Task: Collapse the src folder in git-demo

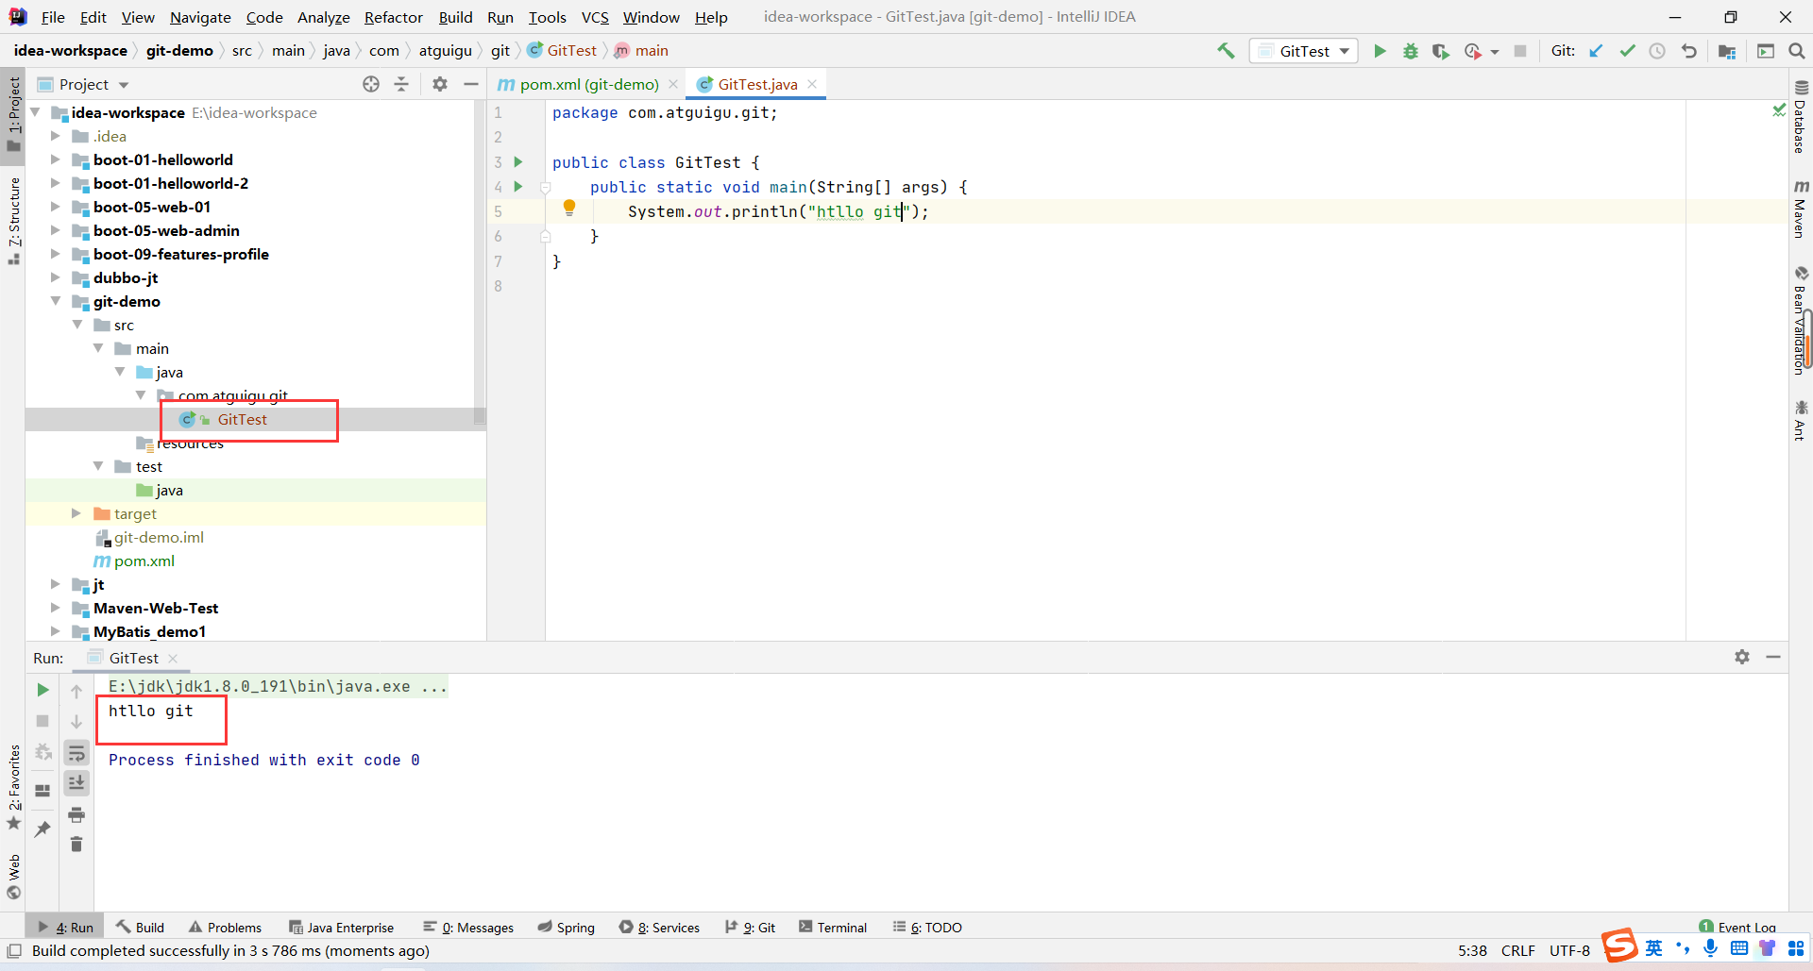Action: (76, 325)
